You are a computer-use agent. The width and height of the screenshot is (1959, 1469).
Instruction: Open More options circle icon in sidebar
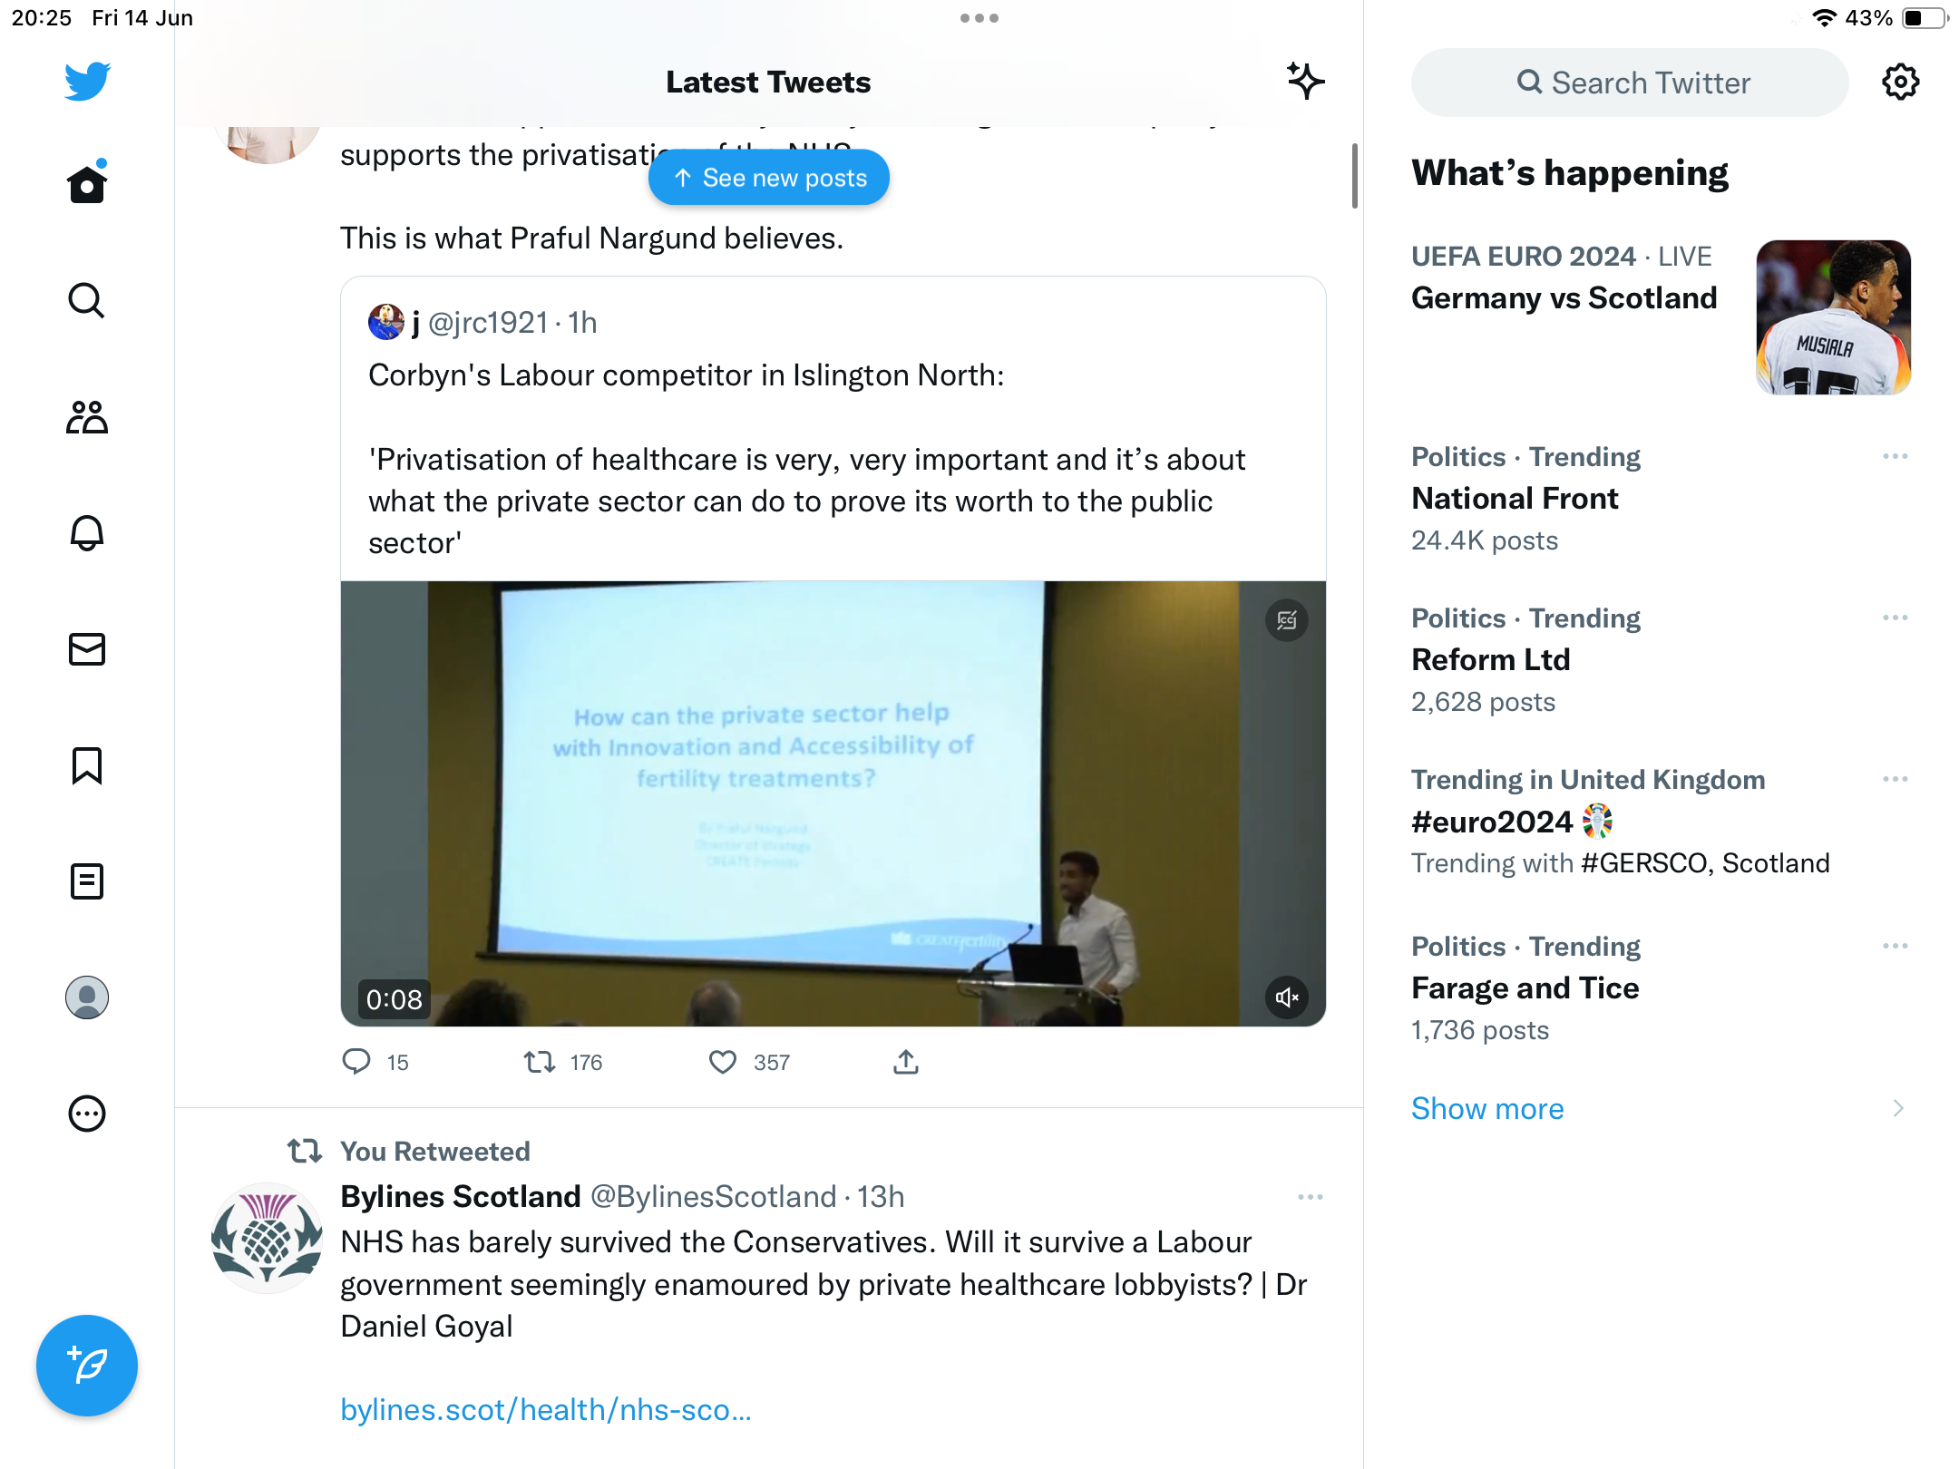point(87,1114)
